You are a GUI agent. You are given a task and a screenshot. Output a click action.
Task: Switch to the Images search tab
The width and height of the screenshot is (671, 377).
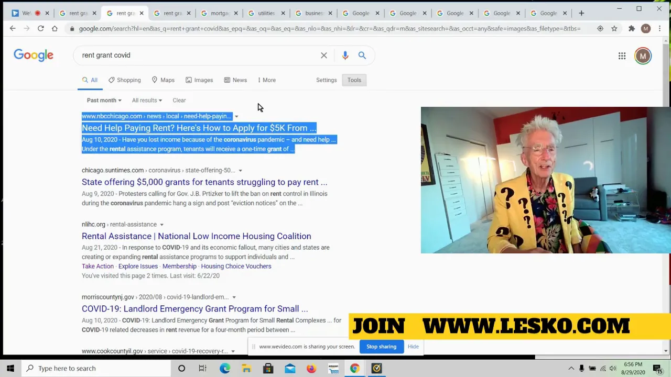click(199, 80)
